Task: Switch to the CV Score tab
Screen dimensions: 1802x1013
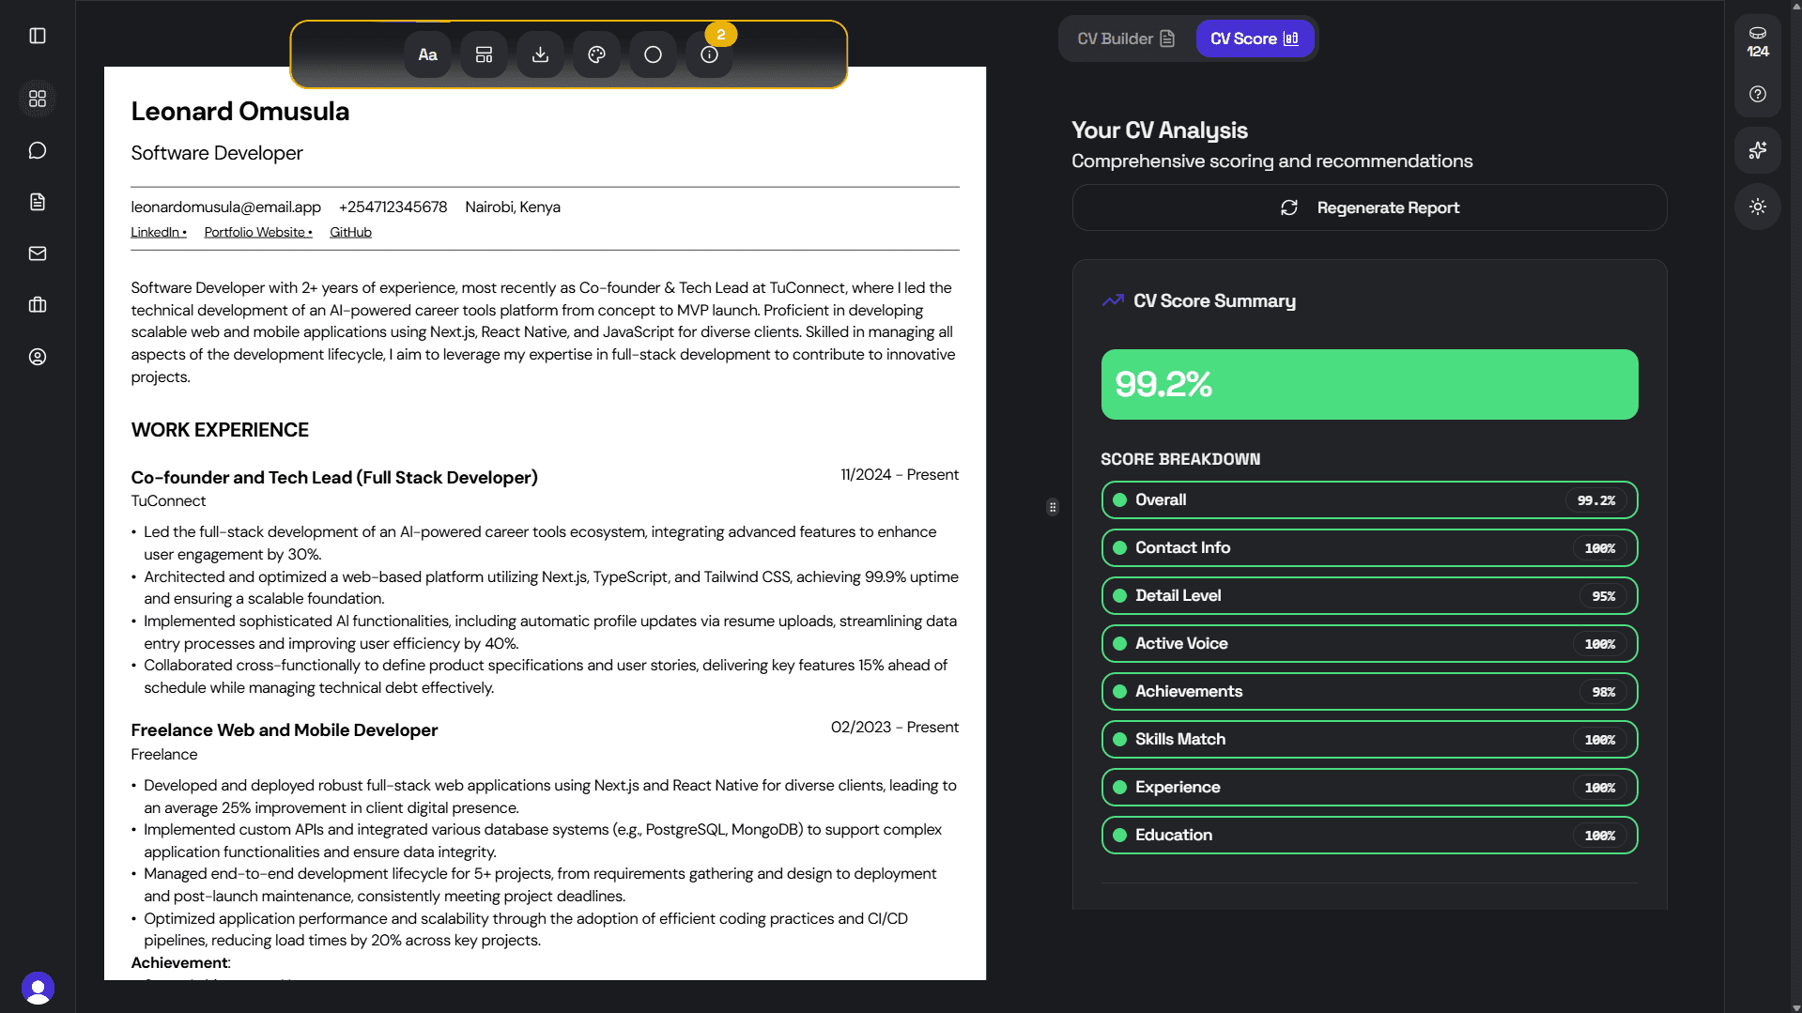Action: click(1254, 38)
